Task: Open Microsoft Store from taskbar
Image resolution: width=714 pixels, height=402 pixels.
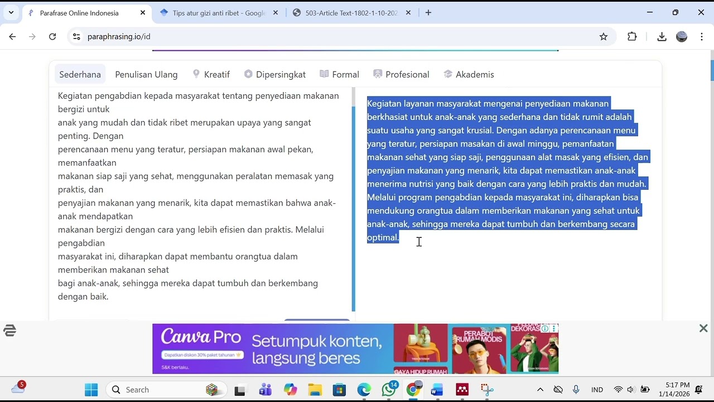Action: coord(339,390)
